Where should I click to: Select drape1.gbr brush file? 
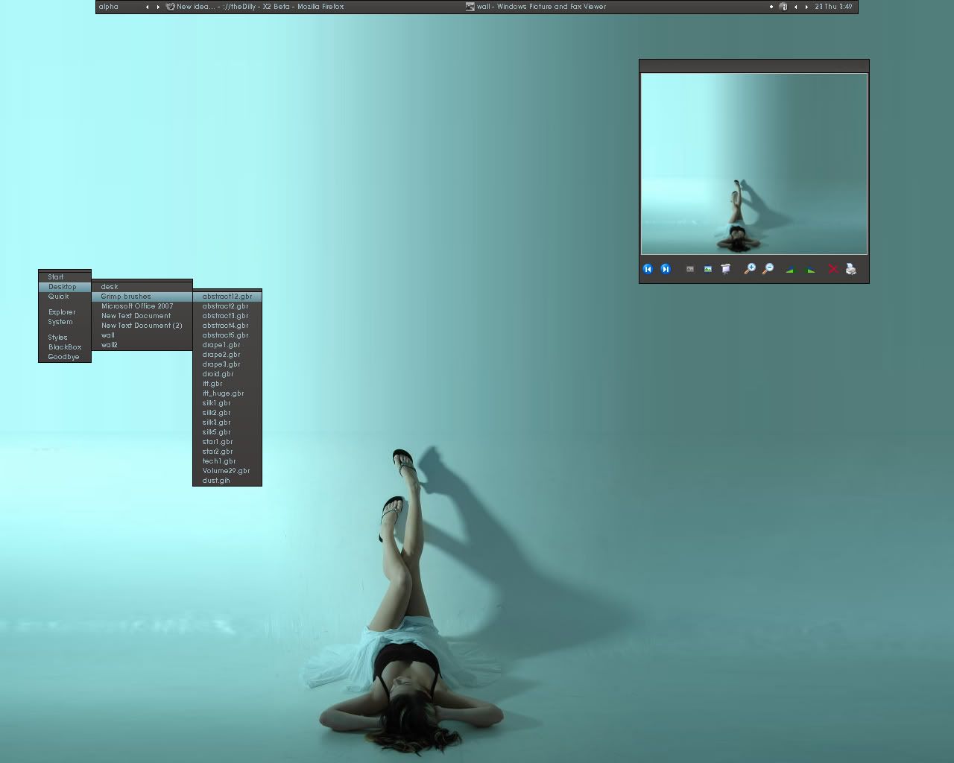pos(227,345)
